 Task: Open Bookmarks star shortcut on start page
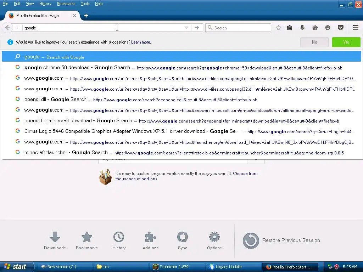[87, 240]
